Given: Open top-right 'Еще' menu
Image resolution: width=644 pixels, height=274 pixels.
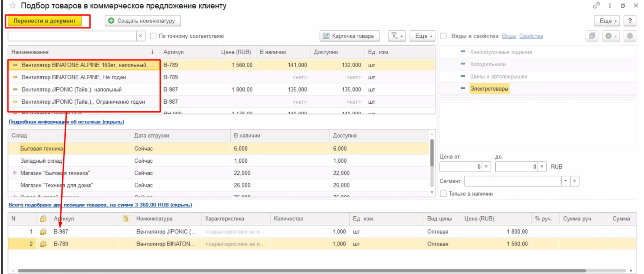Looking at the screenshot, I should 607,21.
